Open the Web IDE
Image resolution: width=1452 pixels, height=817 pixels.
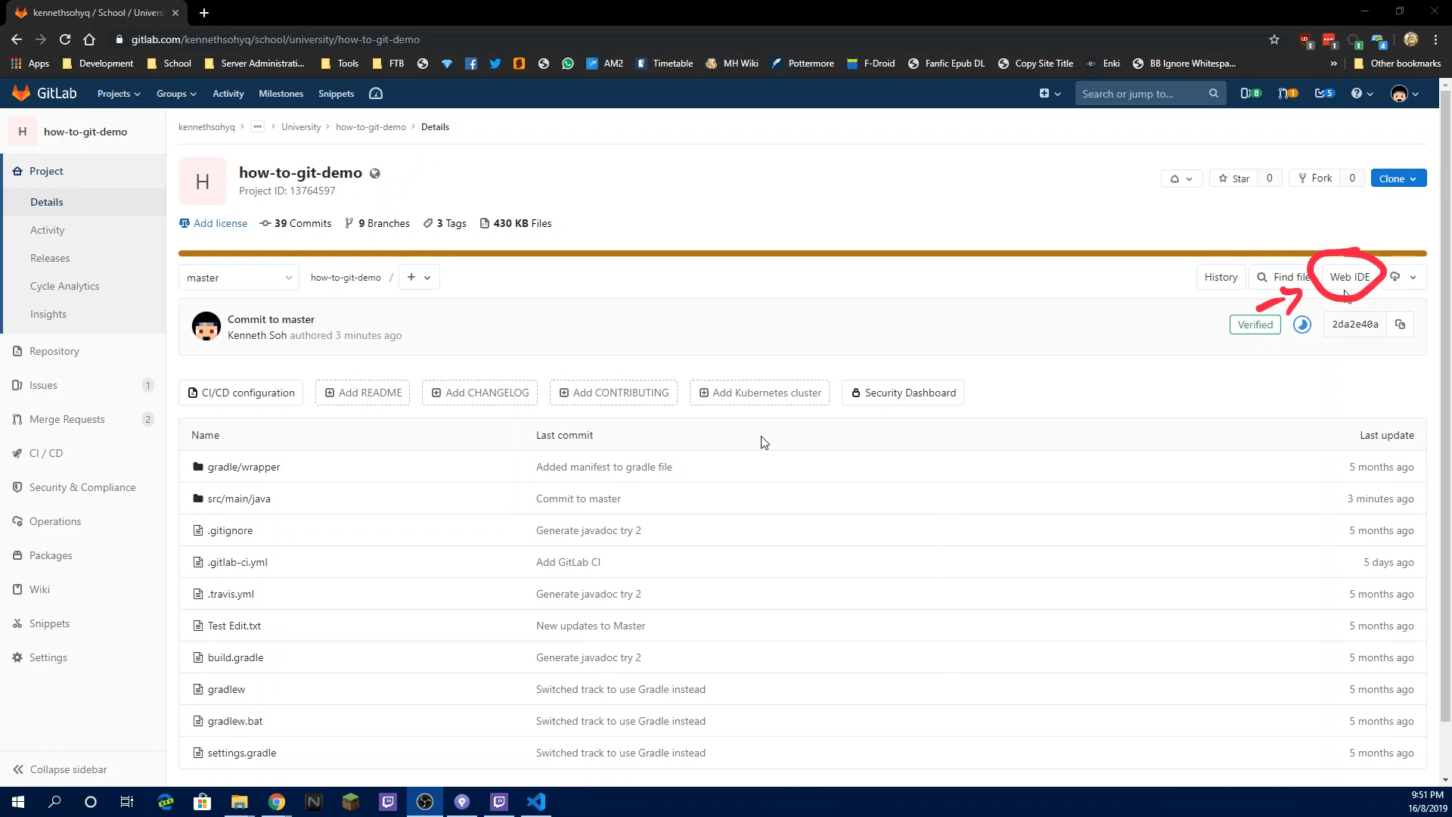point(1349,277)
